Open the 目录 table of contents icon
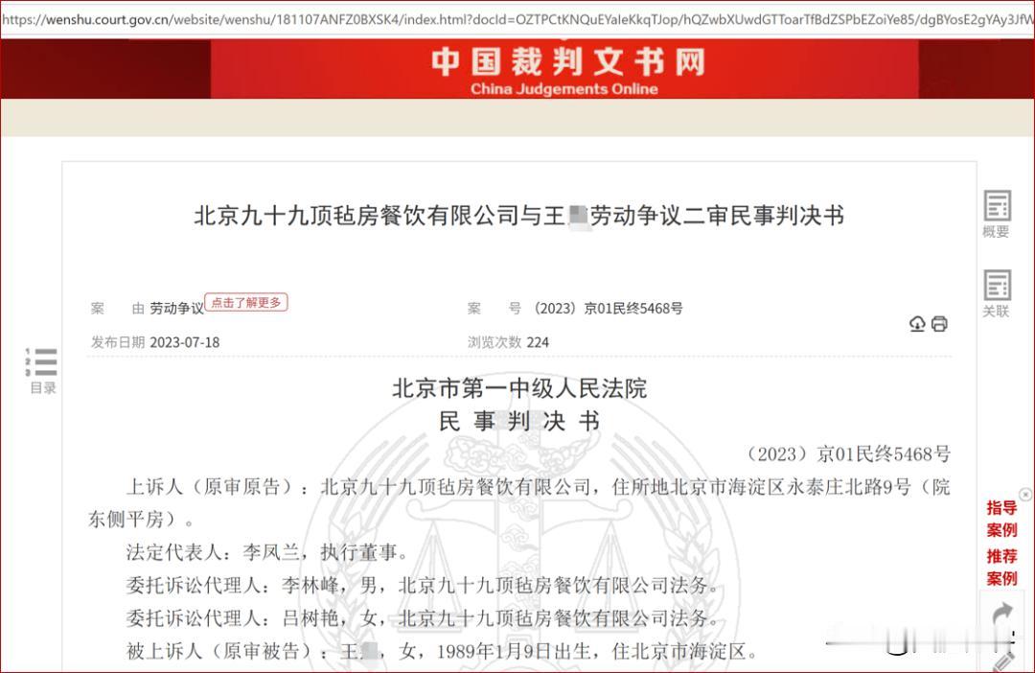Image resolution: width=1035 pixels, height=673 pixels. pos(41,370)
